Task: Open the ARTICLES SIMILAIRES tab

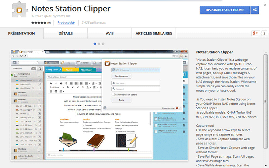Action: pyautogui.click(x=154, y=33)
